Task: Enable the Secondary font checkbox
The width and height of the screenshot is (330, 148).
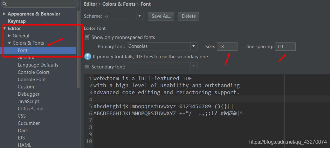Action: point(87,67)
